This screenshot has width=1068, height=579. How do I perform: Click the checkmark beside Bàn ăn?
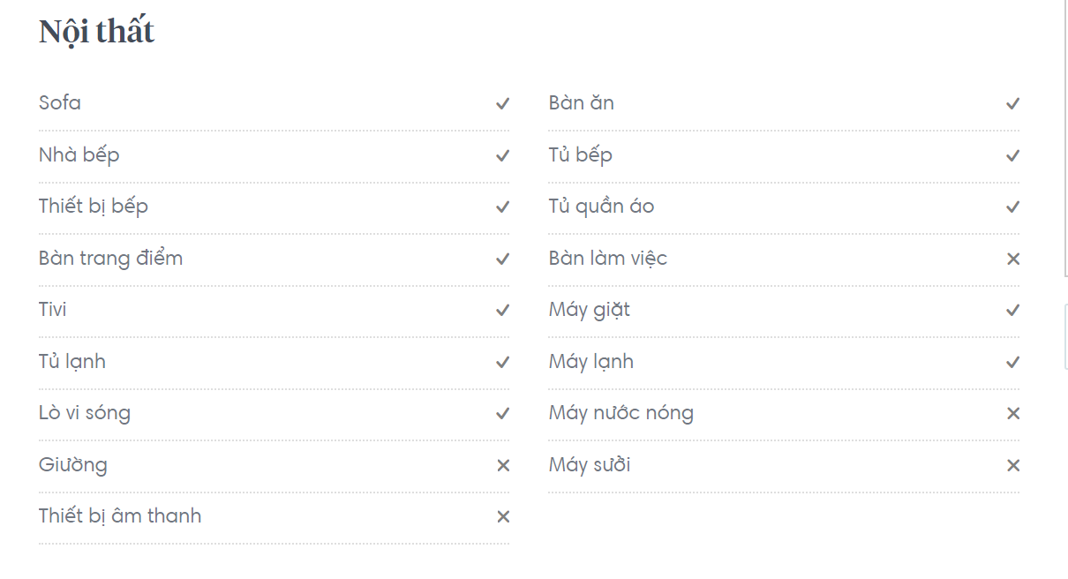click(x=1013, y=104)
